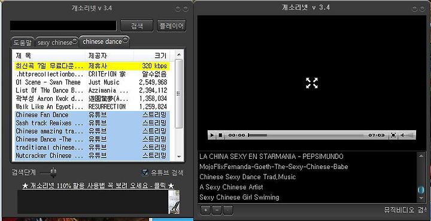Screen dimensions: 431x221
Task: Click the expand arrows icon in the video center
Action: pos(312,83)
